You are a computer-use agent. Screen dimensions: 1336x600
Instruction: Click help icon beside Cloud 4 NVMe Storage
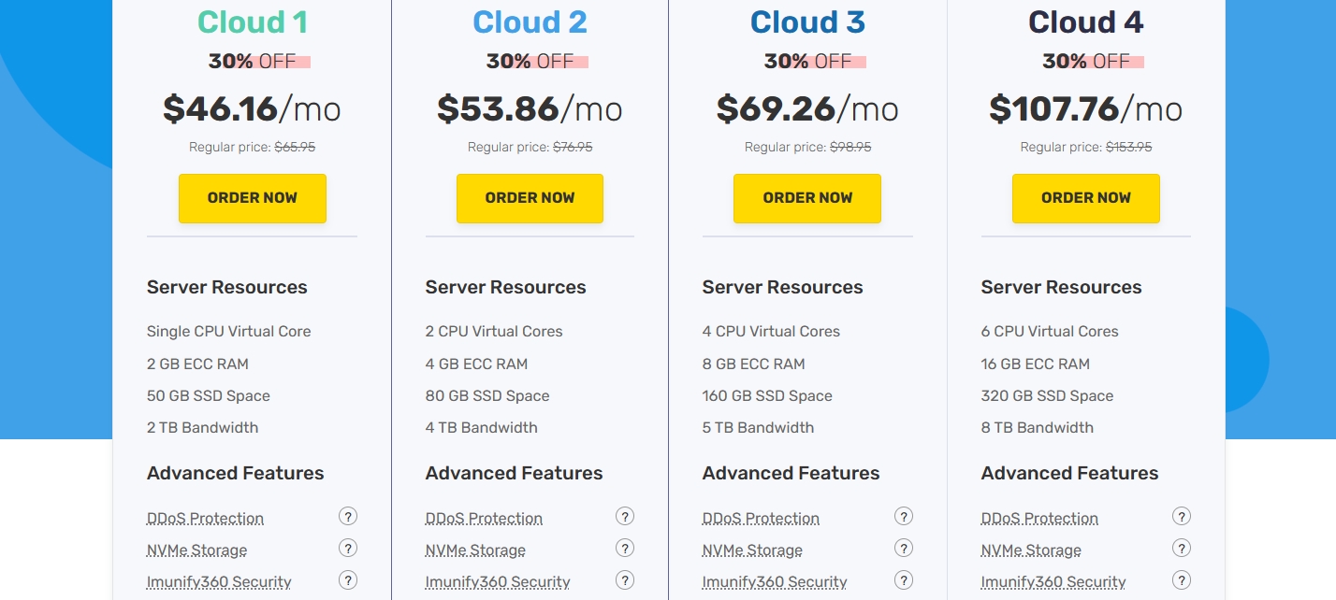tap(1182, 549)
